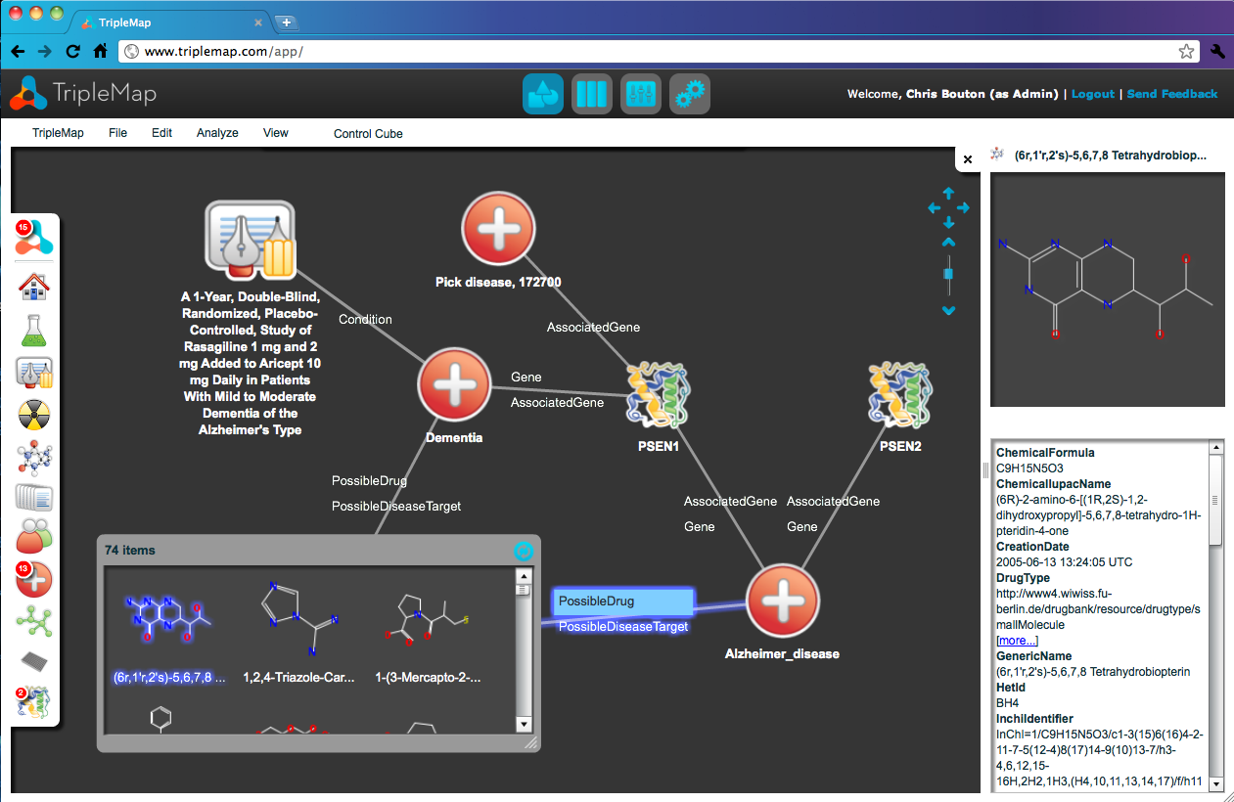Select the Dementia disease node

(x=454, y=384)
